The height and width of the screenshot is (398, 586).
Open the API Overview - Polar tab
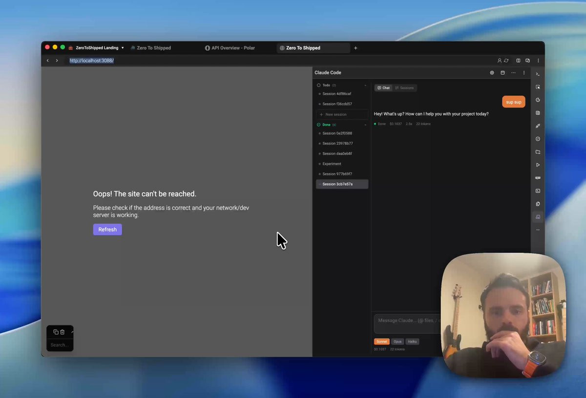tap(230, 48)
